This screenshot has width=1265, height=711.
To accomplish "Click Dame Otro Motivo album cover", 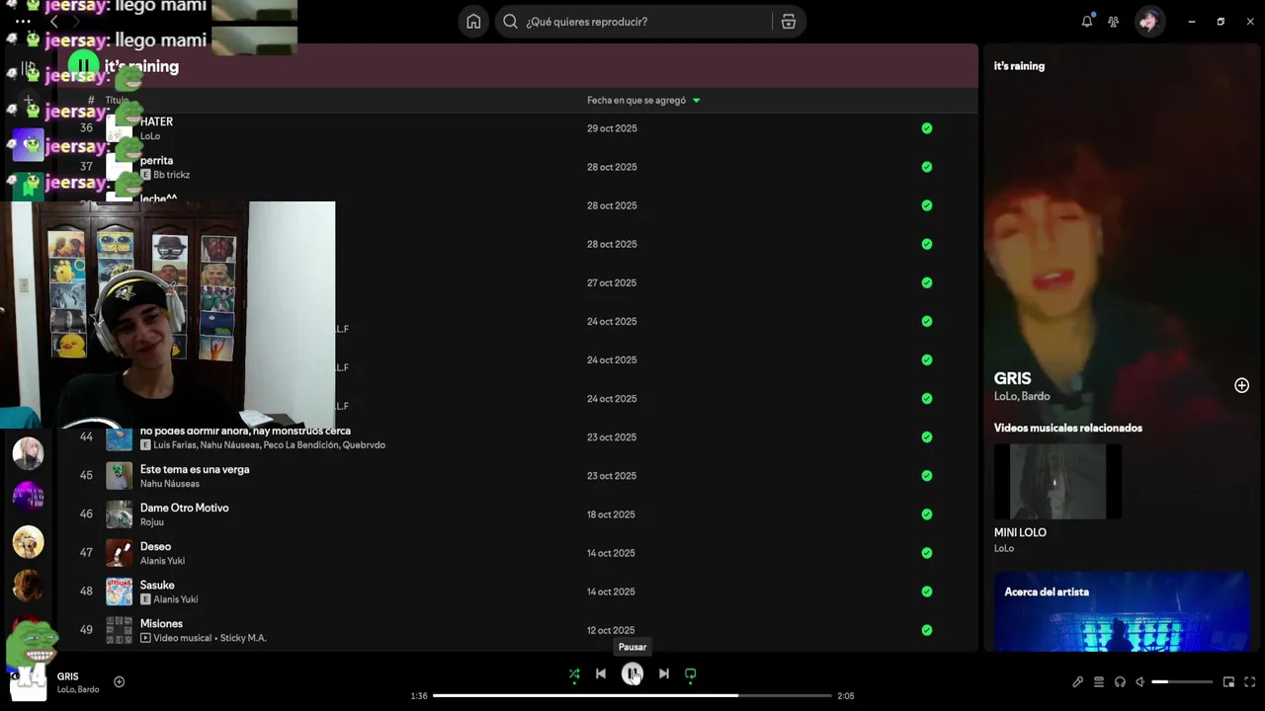I will coord(119,514).
